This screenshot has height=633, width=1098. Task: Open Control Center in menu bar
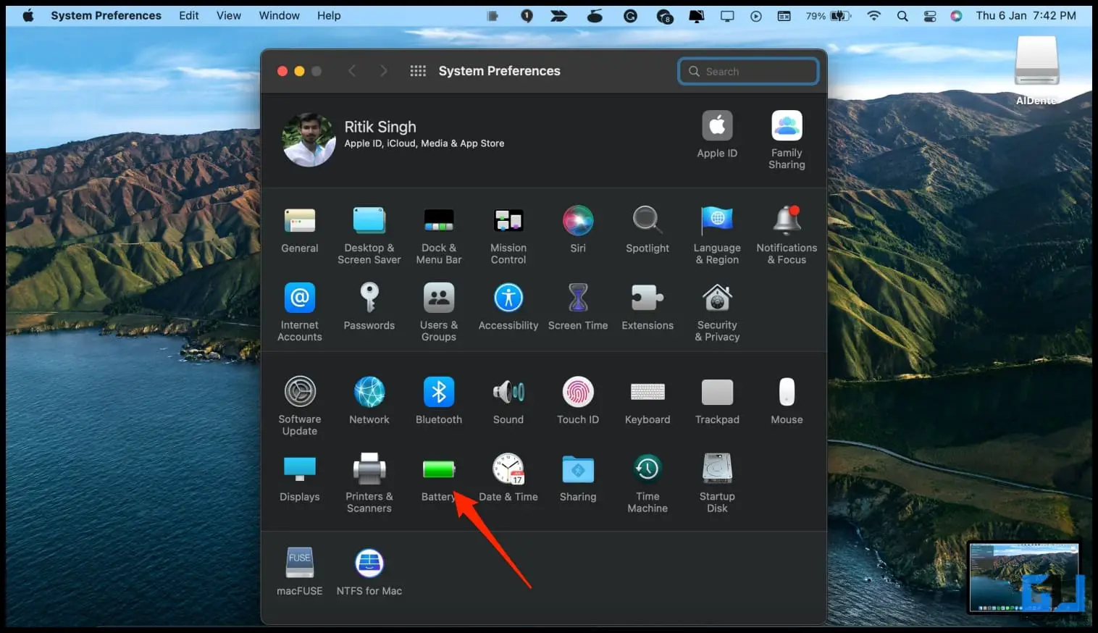click(930, 15)
